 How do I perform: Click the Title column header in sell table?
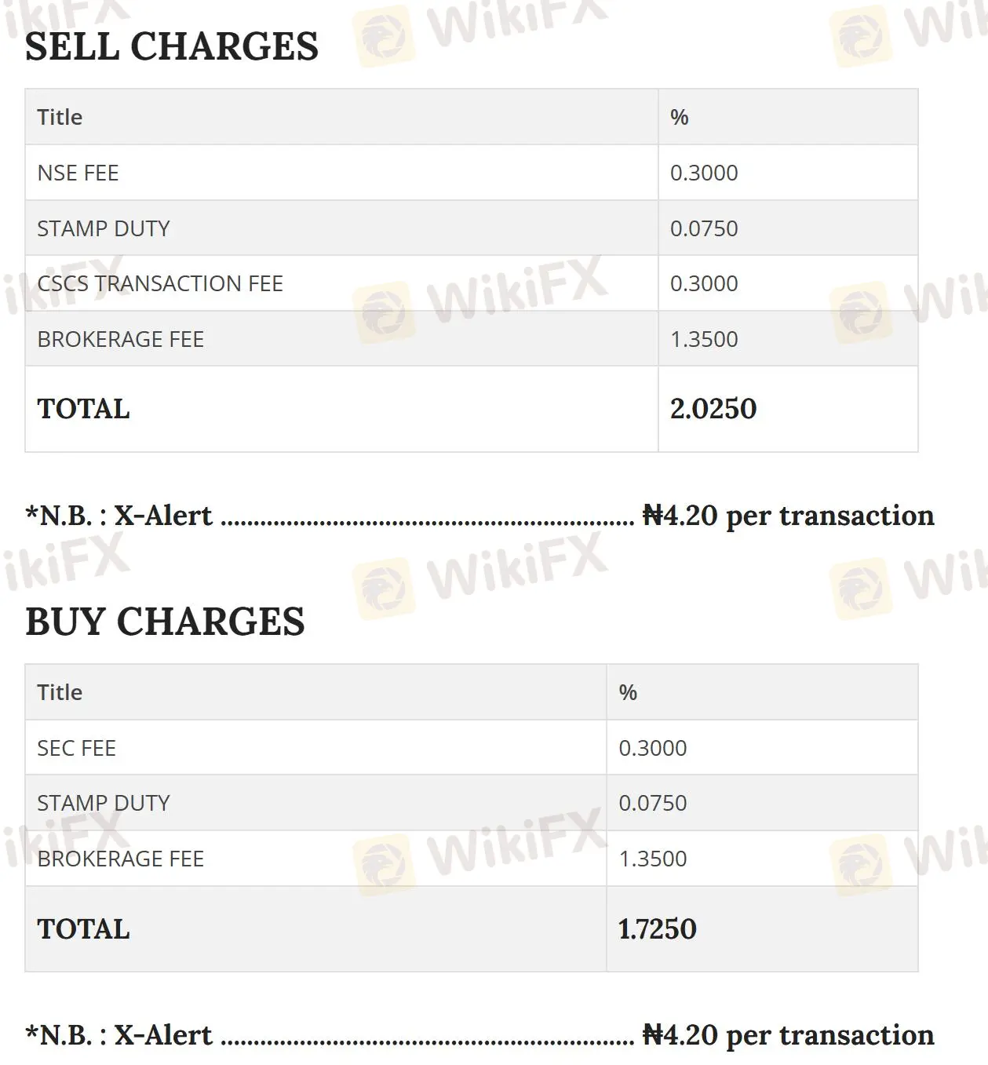point(60,117)
